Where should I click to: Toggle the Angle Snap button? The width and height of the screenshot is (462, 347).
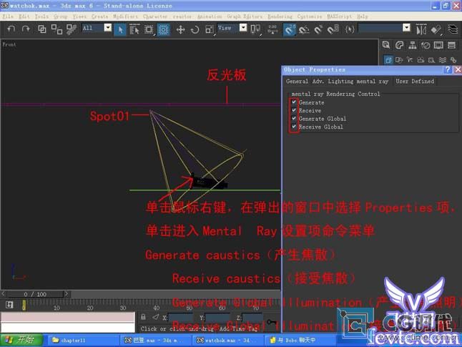[x=304, y=29]
